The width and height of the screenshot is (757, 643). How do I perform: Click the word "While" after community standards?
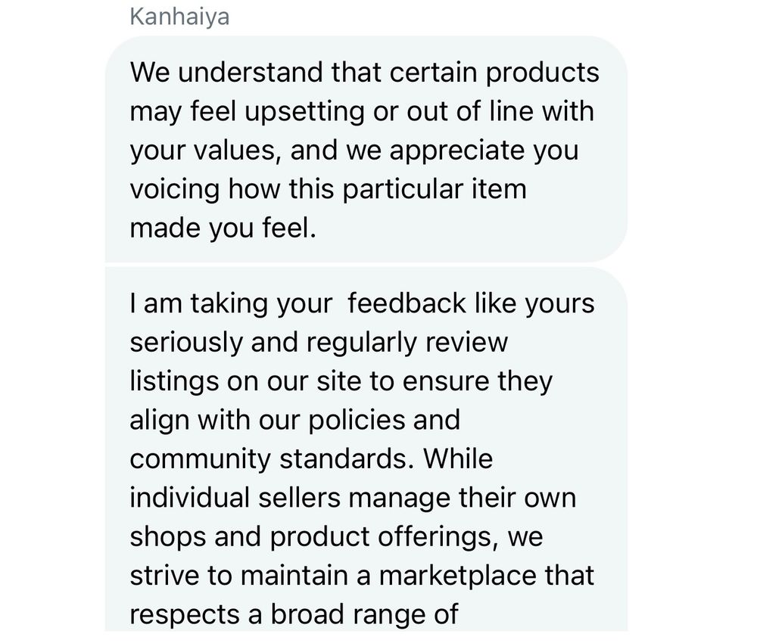458,458
